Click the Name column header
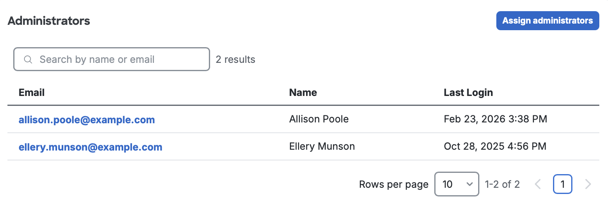Screen dimensions: 608x201 (x=303, y=92)
